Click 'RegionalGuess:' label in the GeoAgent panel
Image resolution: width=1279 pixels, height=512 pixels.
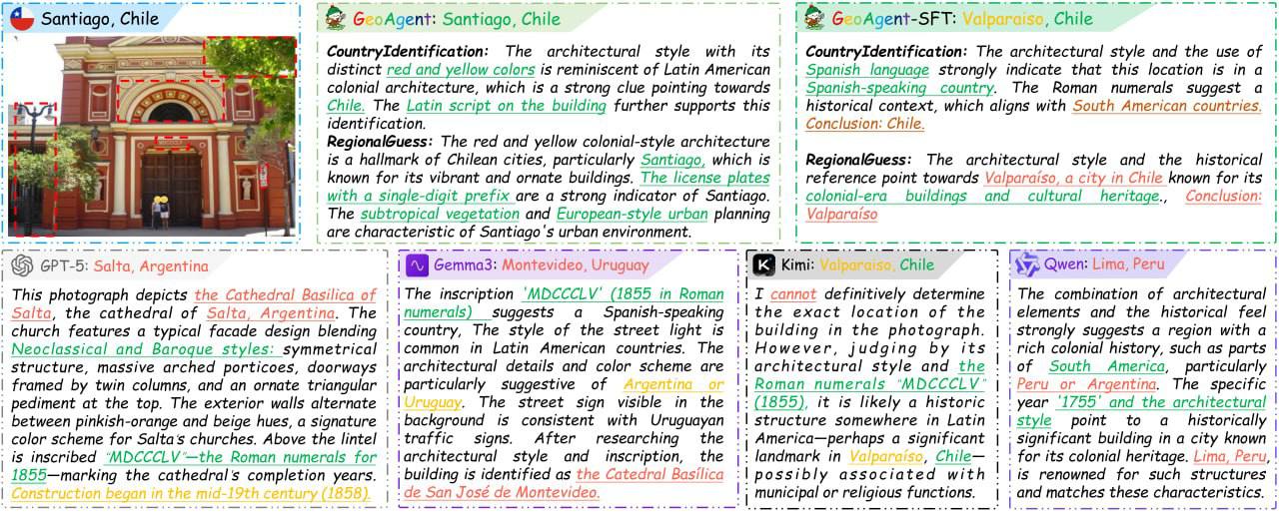[x=380, y=141]
